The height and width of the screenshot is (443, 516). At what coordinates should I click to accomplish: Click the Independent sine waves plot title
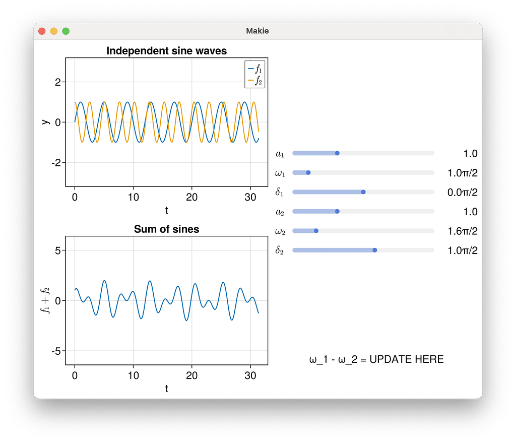point(167,51)
